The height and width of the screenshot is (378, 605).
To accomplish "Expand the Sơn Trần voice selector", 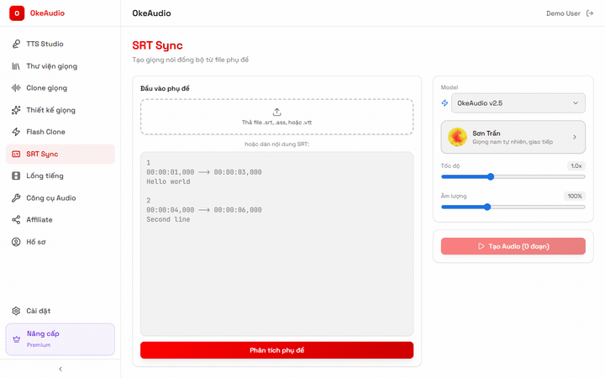I will click(513, 137).
